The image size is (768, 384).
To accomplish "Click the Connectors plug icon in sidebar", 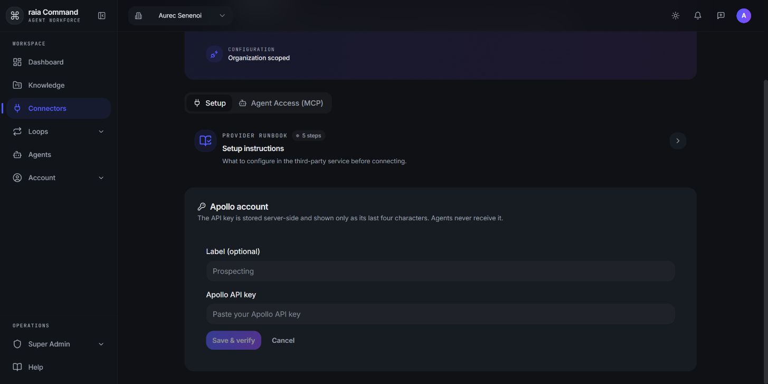I will (17, 108).
